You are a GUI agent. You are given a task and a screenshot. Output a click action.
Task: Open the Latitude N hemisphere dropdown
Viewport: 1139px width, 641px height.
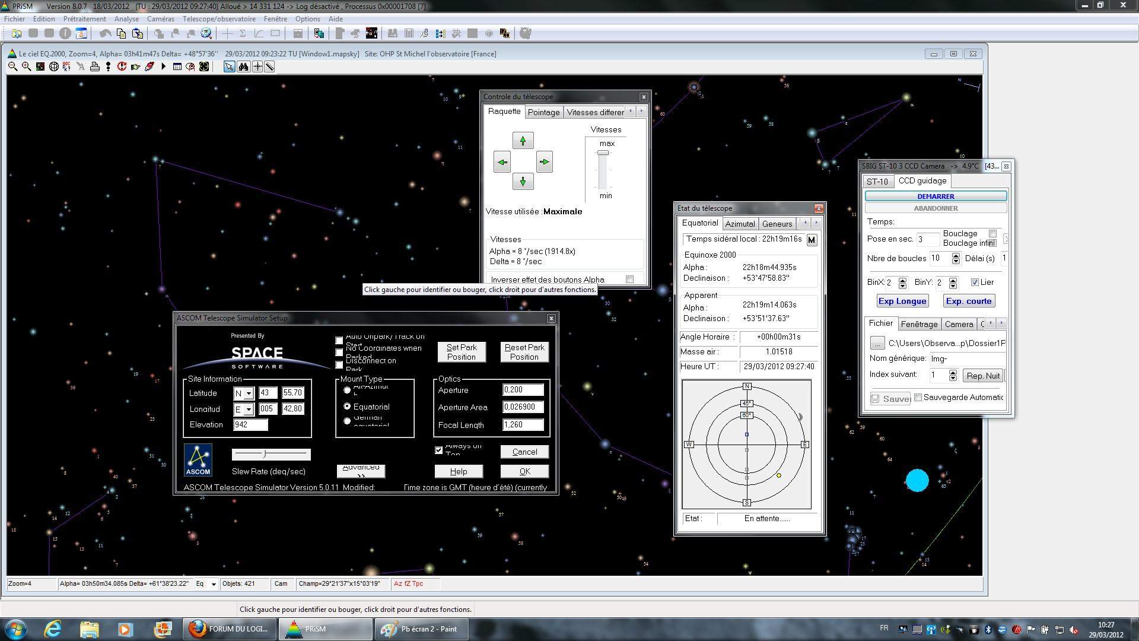coord(249,394)
